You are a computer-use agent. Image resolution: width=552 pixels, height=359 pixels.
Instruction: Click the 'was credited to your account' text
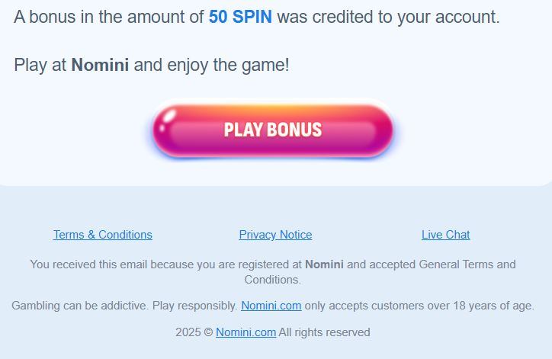click(x=387, y=17)
